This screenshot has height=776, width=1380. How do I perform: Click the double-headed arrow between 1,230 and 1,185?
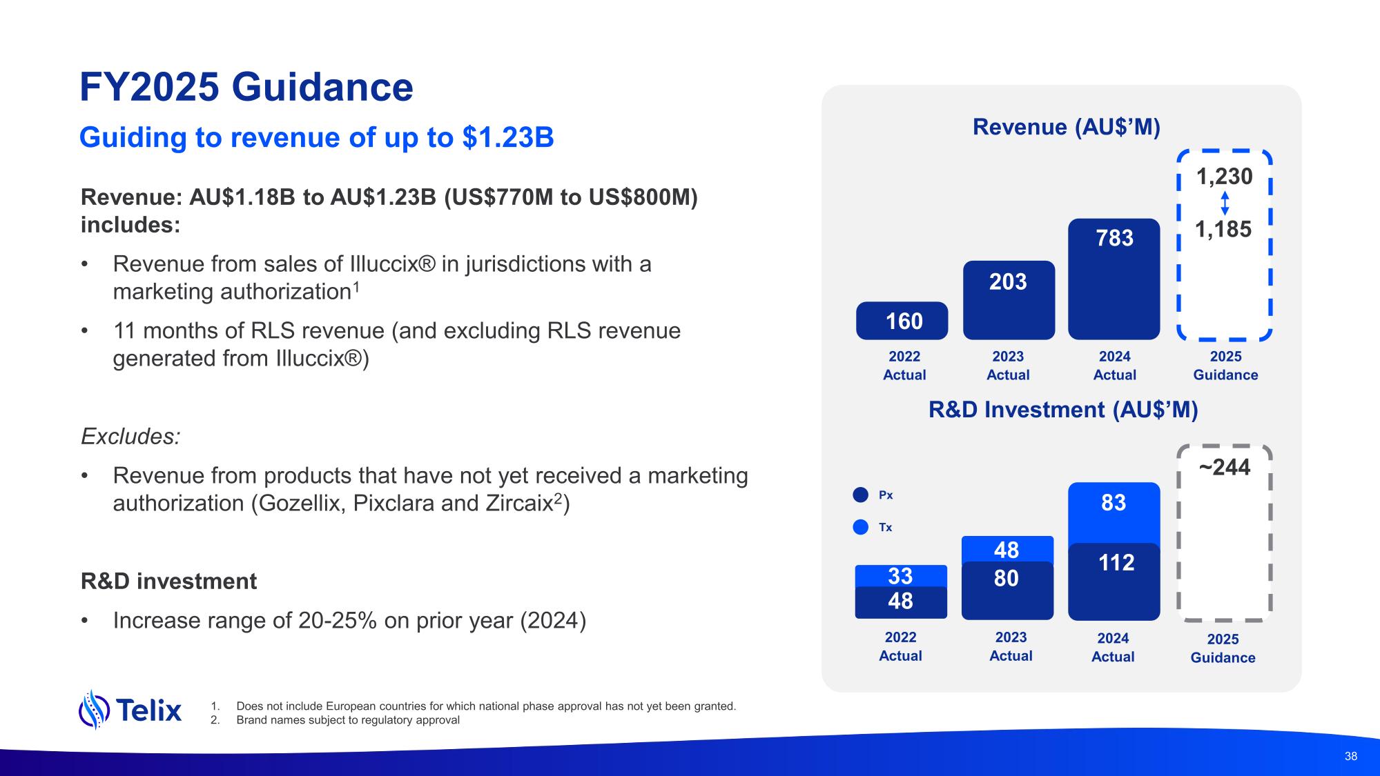(x=1225, y=203)
